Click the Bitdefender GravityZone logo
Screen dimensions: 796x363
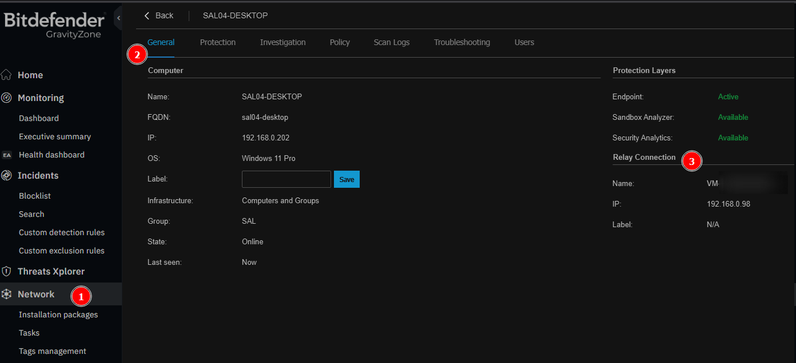click(54, 26)
